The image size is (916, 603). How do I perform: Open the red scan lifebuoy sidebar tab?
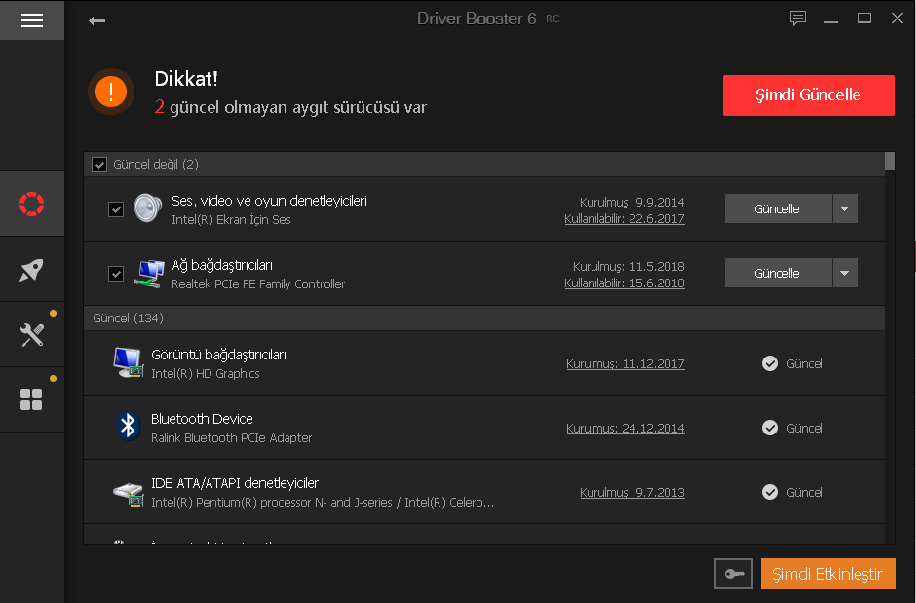(32, 204)
